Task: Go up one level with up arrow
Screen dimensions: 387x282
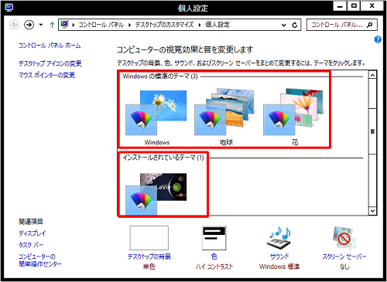Action: pyautogui.click(x=52, y=25)
